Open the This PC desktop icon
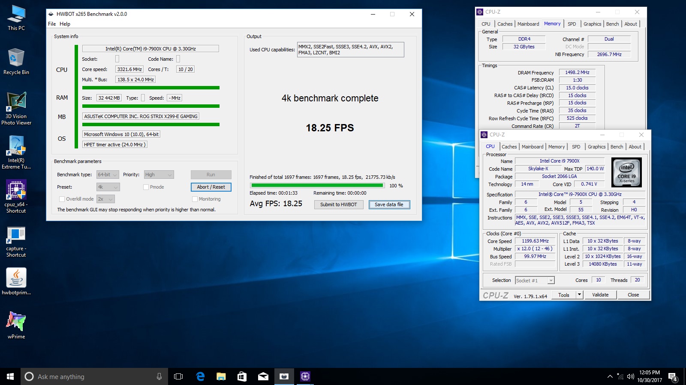Viewport: 686px width, 385px height. [16, 18]
